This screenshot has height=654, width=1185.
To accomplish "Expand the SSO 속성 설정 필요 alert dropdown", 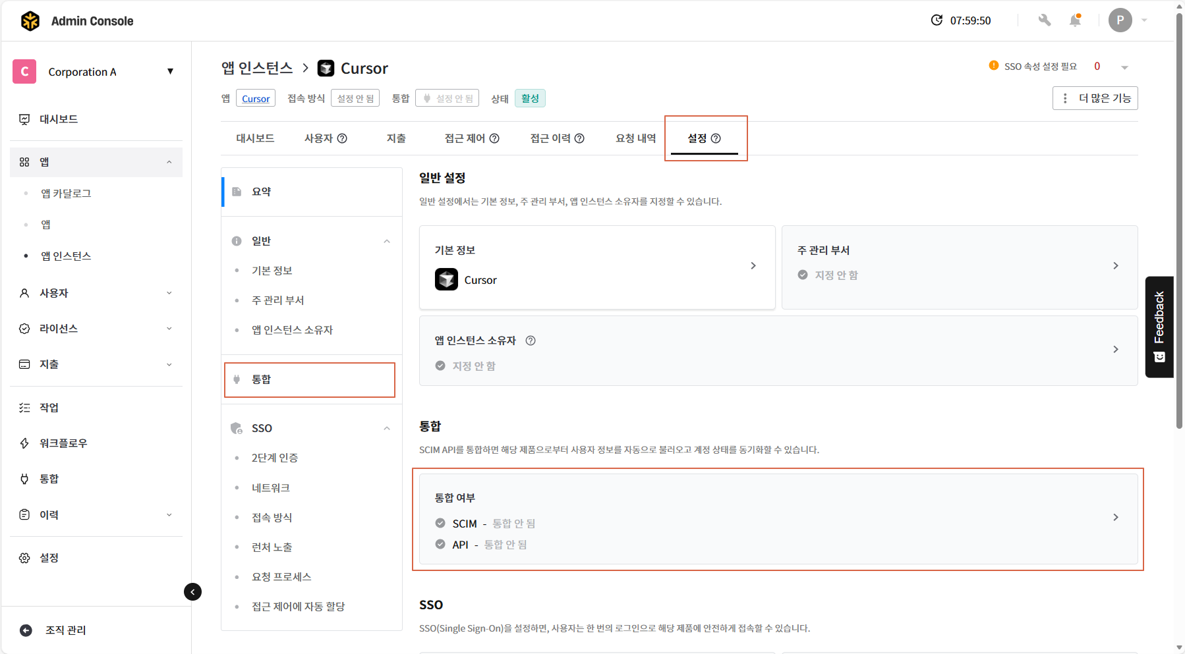I will click(1124, 67).
